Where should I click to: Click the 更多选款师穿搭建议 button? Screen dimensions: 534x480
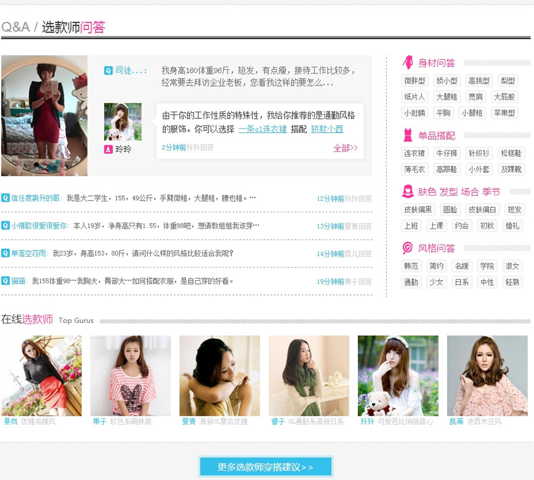[265, 466]
